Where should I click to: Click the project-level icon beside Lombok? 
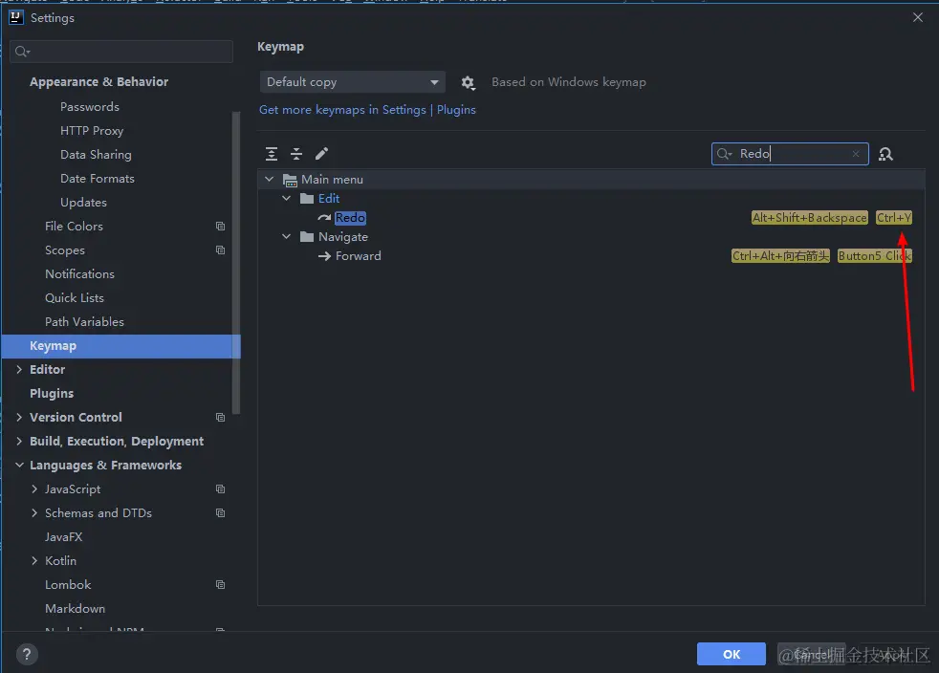click(x=220, y=584)
